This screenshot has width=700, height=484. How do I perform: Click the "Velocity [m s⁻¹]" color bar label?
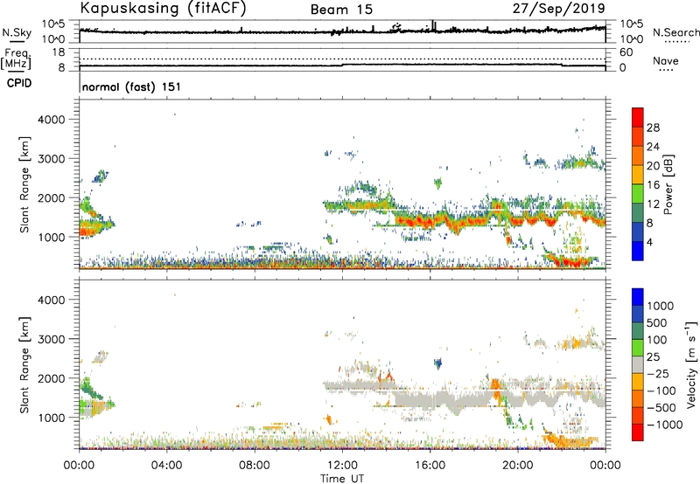click(691, 364)
